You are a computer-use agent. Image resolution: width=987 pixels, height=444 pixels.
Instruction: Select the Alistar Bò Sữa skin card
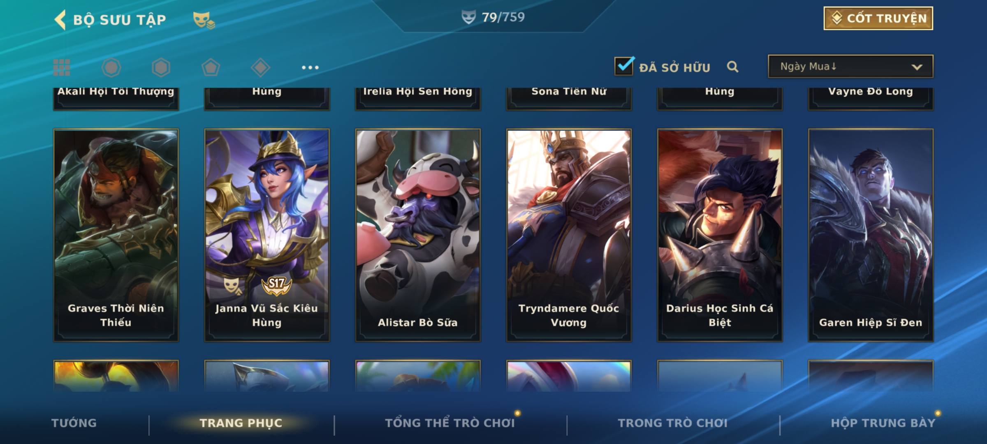pyautogui.click(x=418, y=235)
